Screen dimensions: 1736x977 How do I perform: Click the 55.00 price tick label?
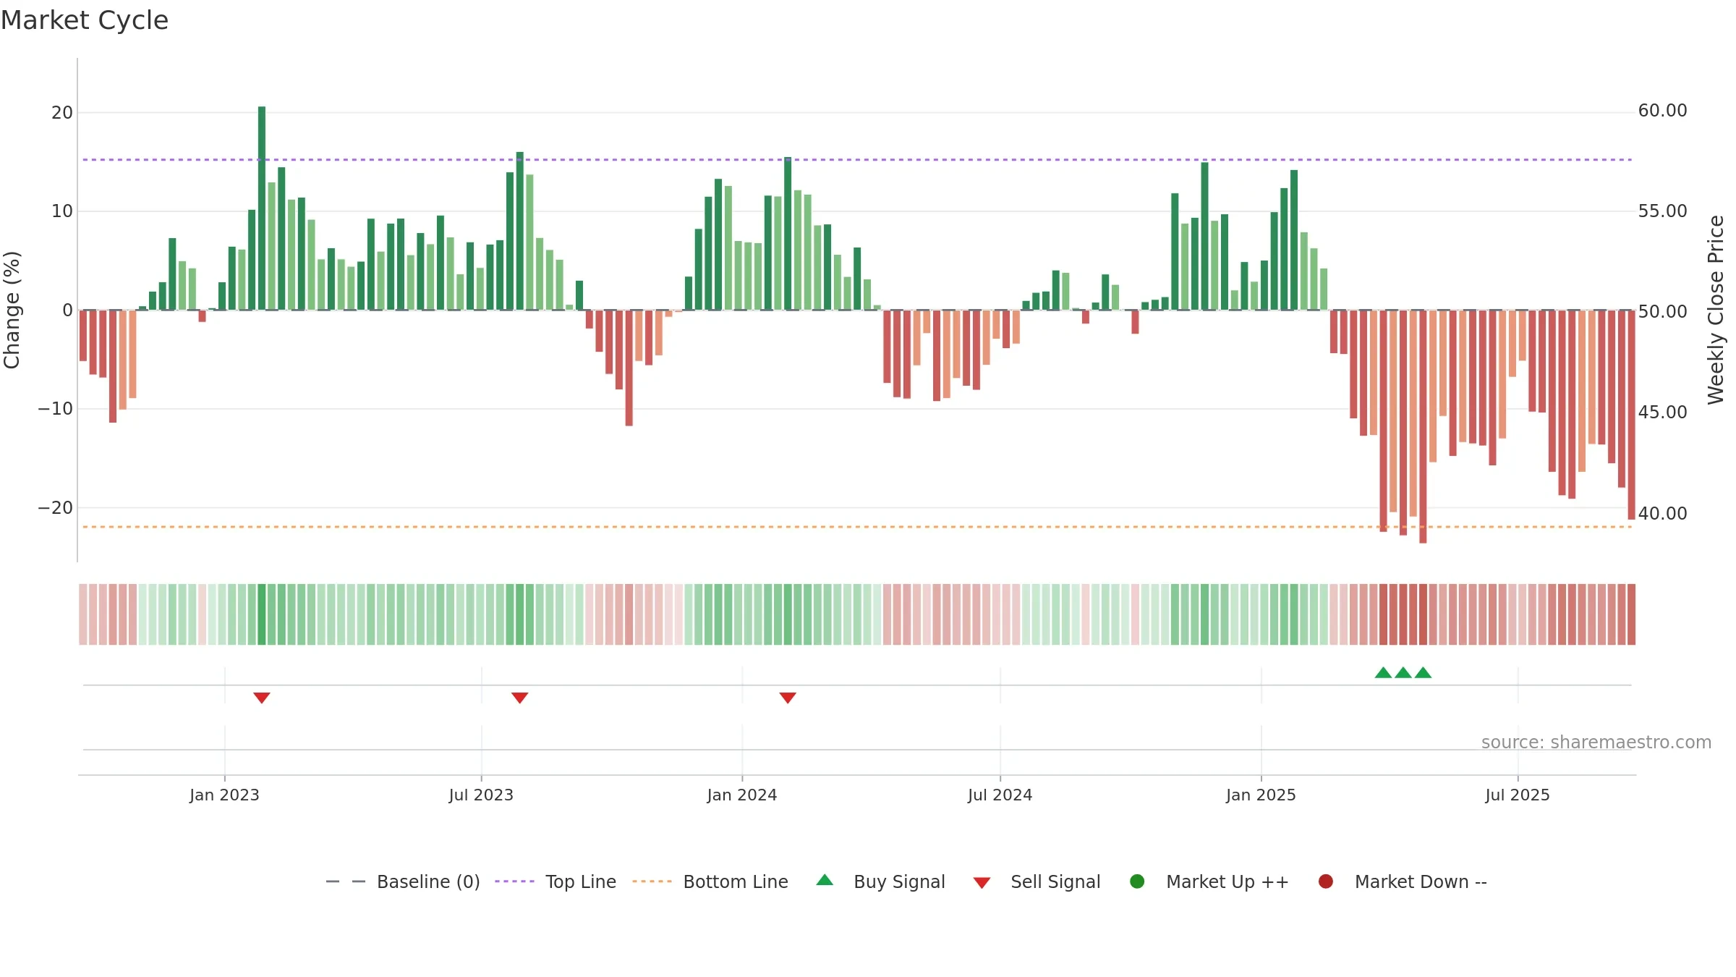pos(1662,211)
